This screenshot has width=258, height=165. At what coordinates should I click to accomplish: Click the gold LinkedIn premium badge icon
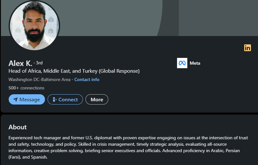[x=247, y=48]
